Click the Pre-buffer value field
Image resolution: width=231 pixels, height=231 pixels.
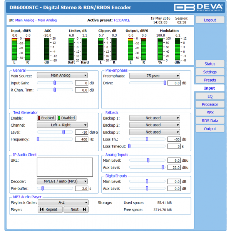tap(82, 189)
